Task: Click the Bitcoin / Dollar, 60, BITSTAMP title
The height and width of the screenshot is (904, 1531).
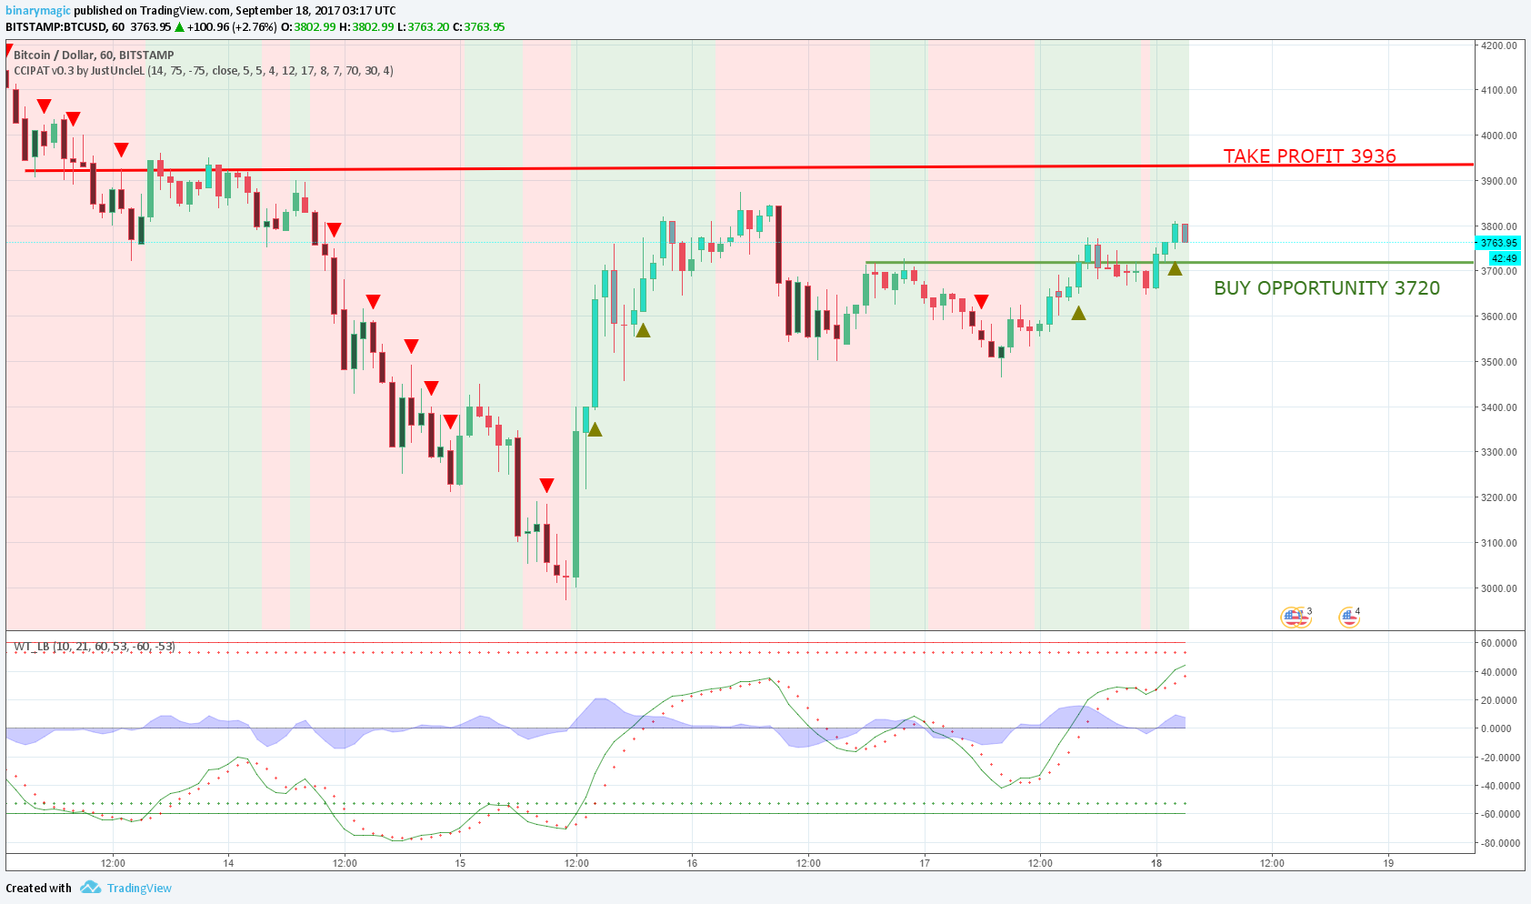Action: tap(94, 55)
